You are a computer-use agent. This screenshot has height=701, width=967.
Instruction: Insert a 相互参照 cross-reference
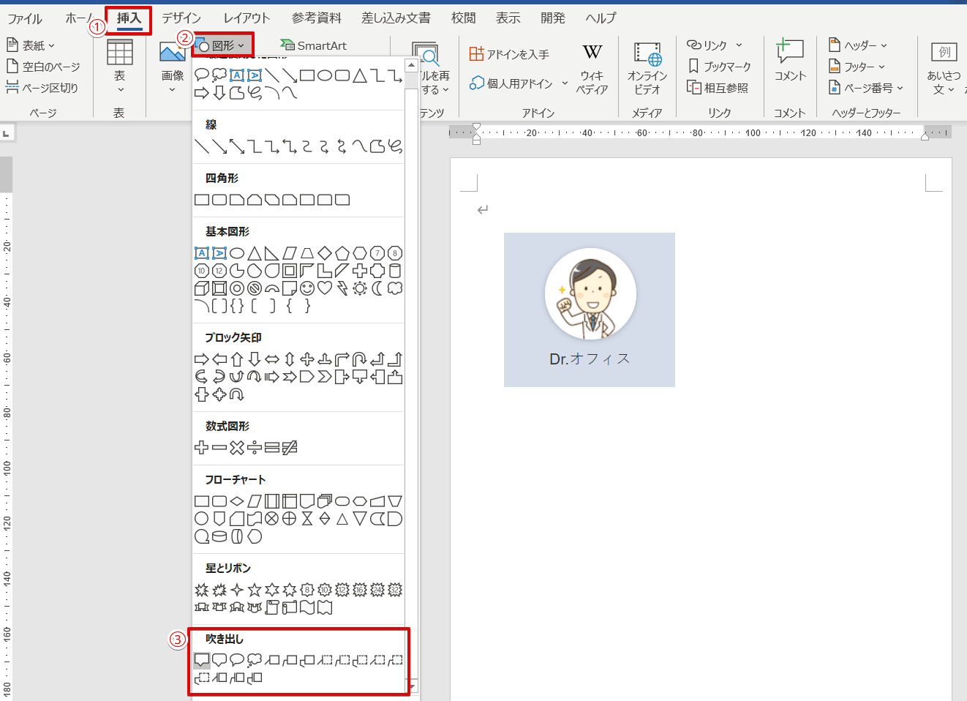(x=718, y=88)
